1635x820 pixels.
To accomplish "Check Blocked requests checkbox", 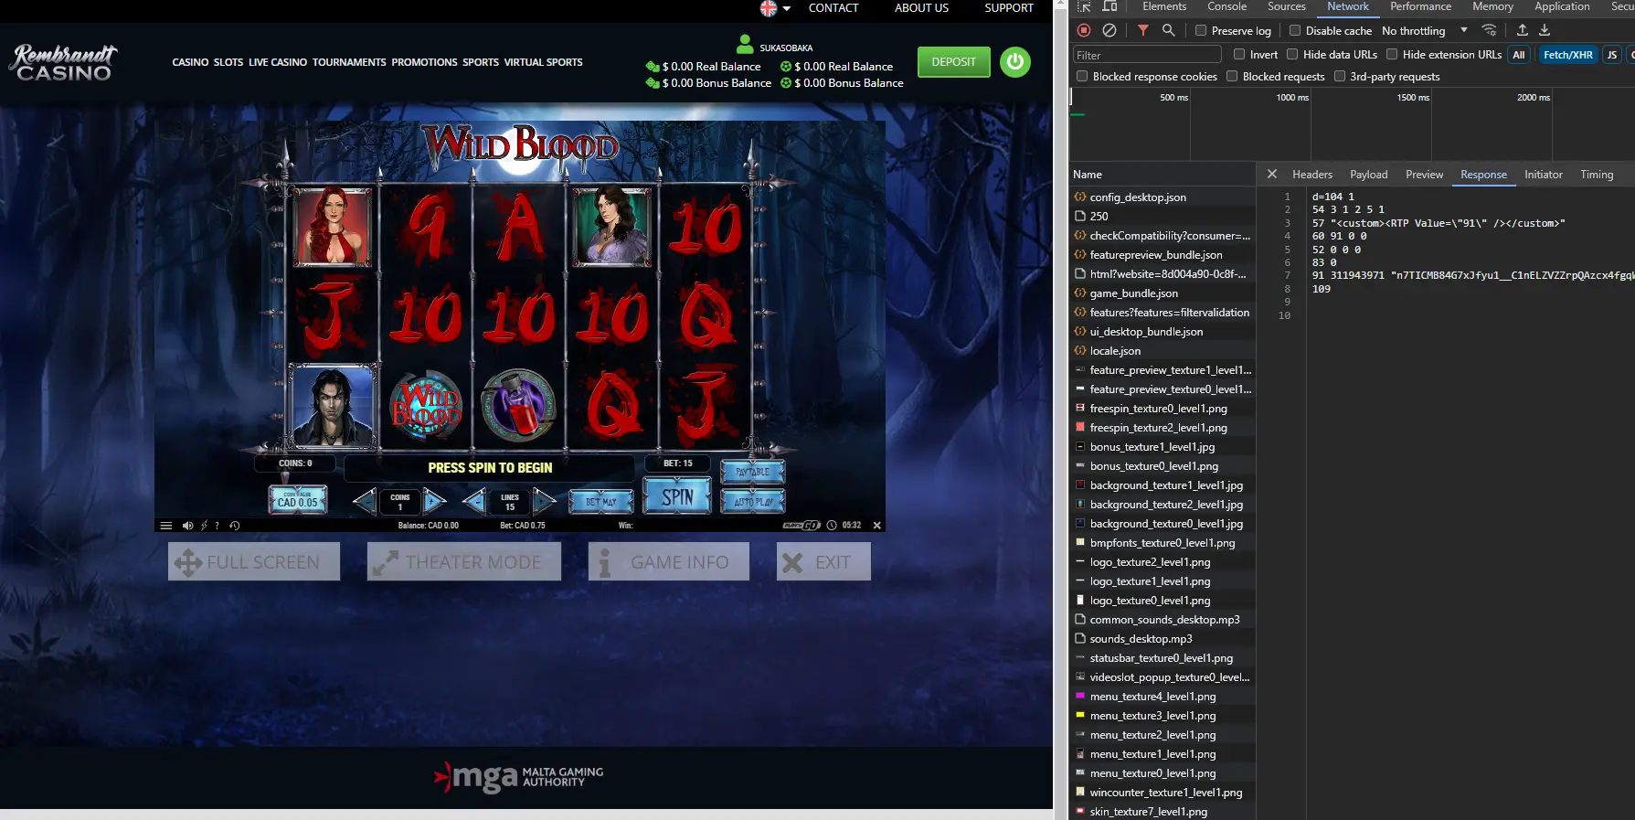I will point(1232,76).
